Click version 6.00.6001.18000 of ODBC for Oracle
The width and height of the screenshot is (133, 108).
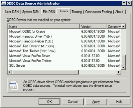tap(93, 32)
